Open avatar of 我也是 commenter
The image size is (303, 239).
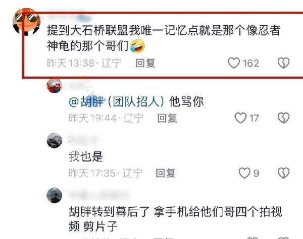(x=55, y=141)
